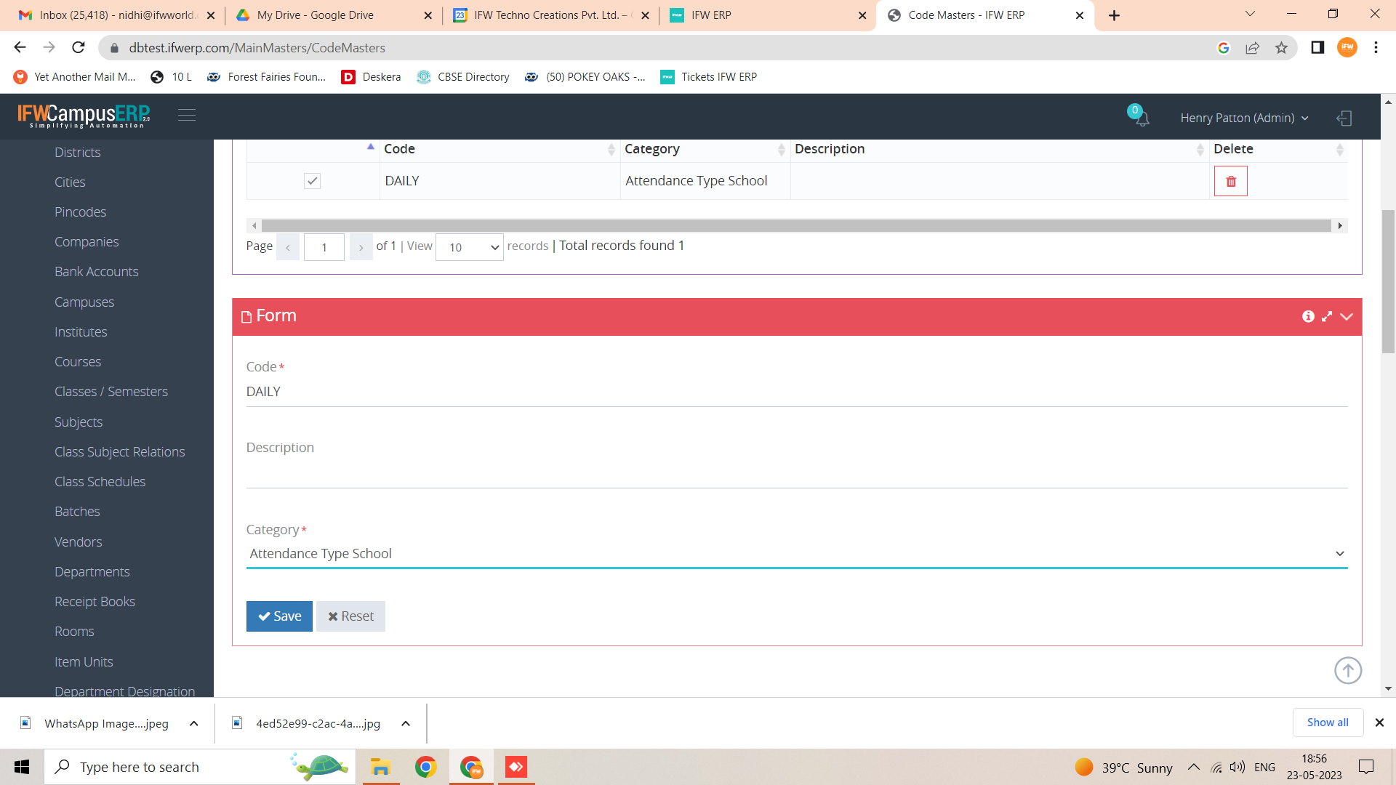Go to next page of records

361,247
